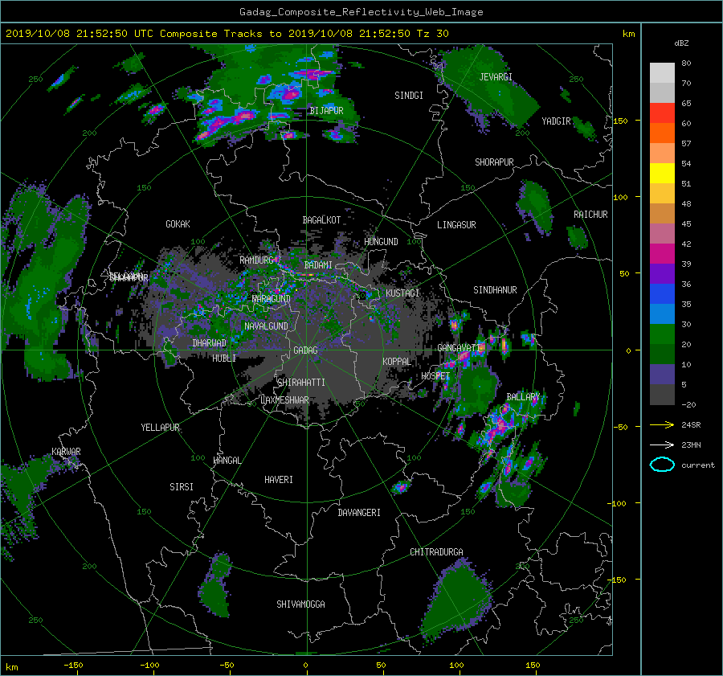The height and width of the screenshot is (676, 723).
Task: Click the LINGASUR city label
Action: point(456,225)
